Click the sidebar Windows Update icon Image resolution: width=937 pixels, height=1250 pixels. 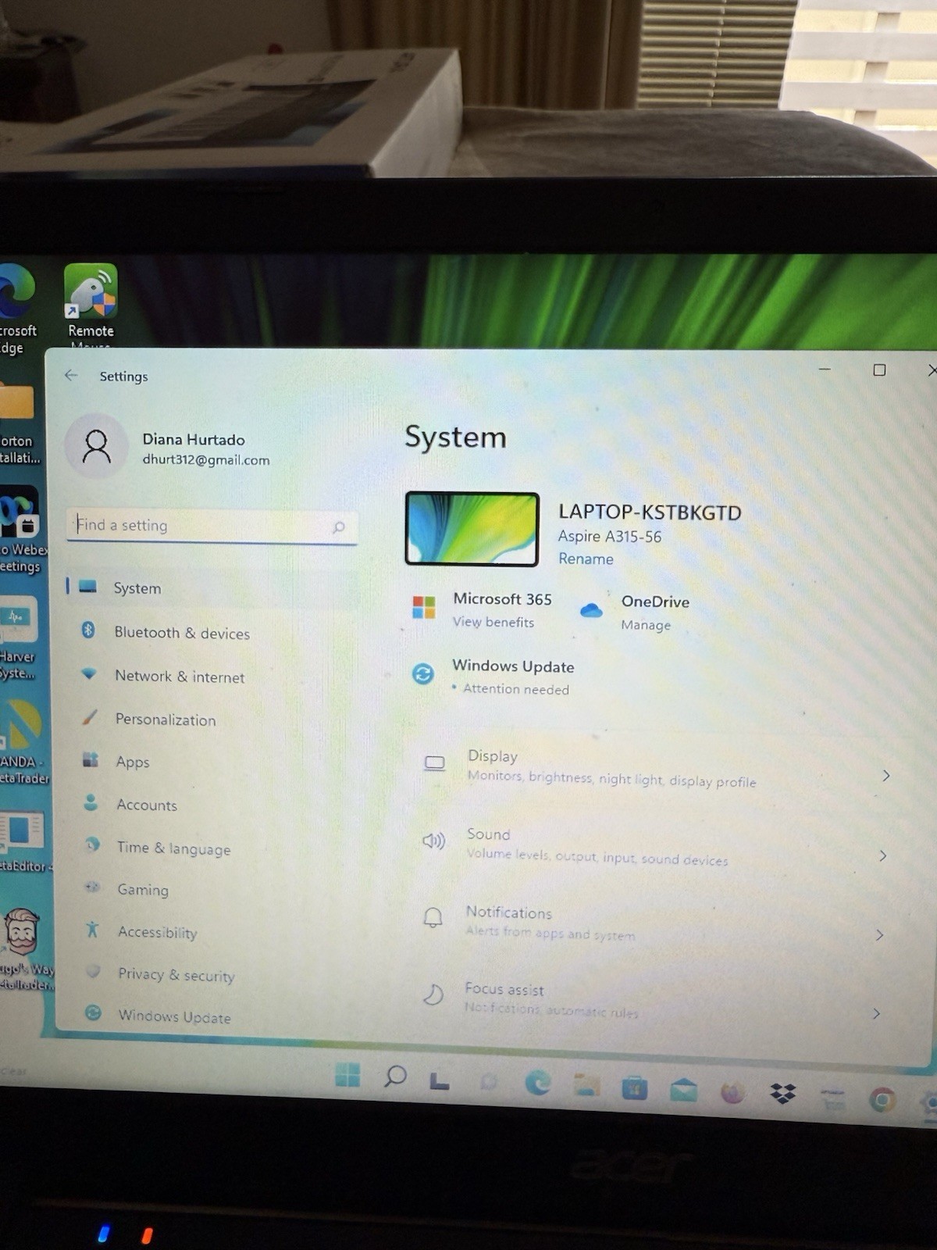click(93, 1012)
